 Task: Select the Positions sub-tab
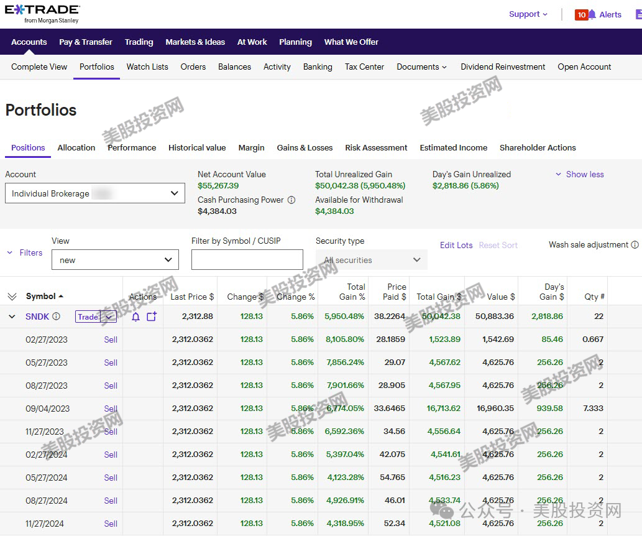28,147
